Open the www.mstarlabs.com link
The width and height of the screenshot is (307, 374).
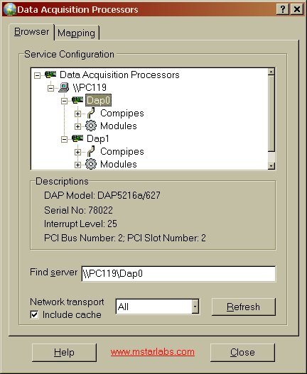[x=152, y=352]
